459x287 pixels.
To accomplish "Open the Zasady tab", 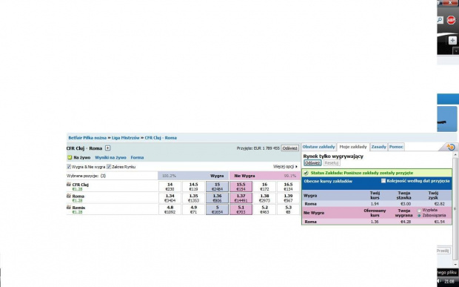I will 379,147.
